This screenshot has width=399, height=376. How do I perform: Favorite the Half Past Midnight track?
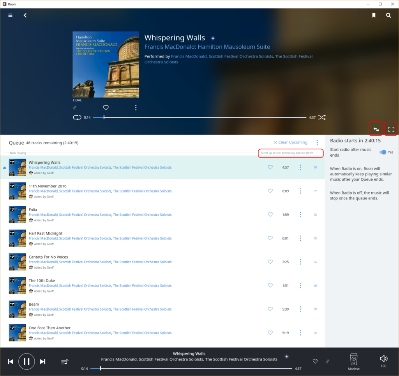(x=270, y=238)
